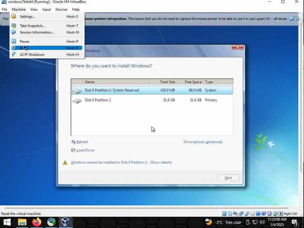Click the Settings gear icon in Machine menu

(x=14, y=17)
